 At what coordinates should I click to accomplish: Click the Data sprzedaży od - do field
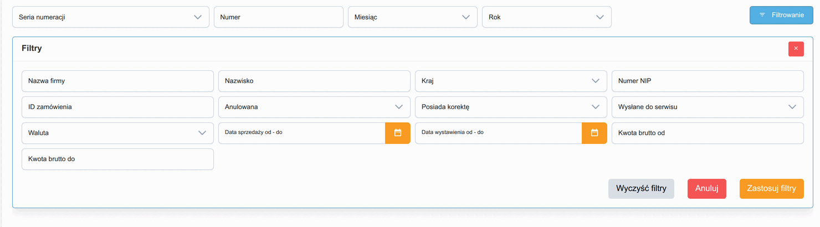coord(302,133)
